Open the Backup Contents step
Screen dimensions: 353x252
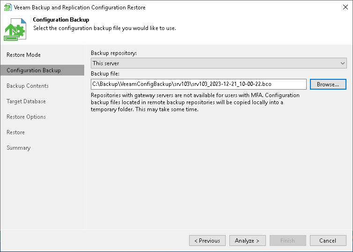(x=28, y=86)
